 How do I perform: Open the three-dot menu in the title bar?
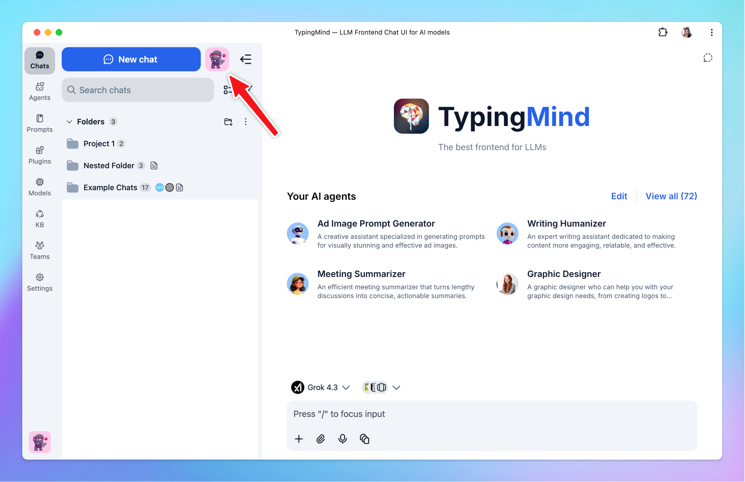[x=712, y=32]
